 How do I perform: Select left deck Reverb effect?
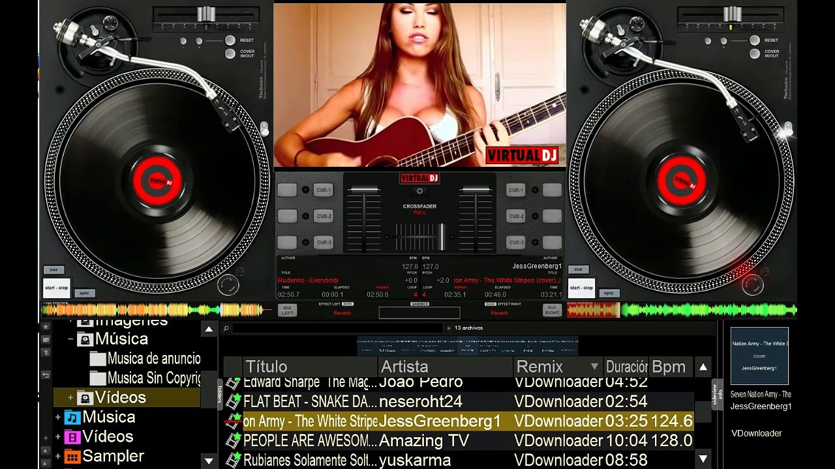click(342, 313)
